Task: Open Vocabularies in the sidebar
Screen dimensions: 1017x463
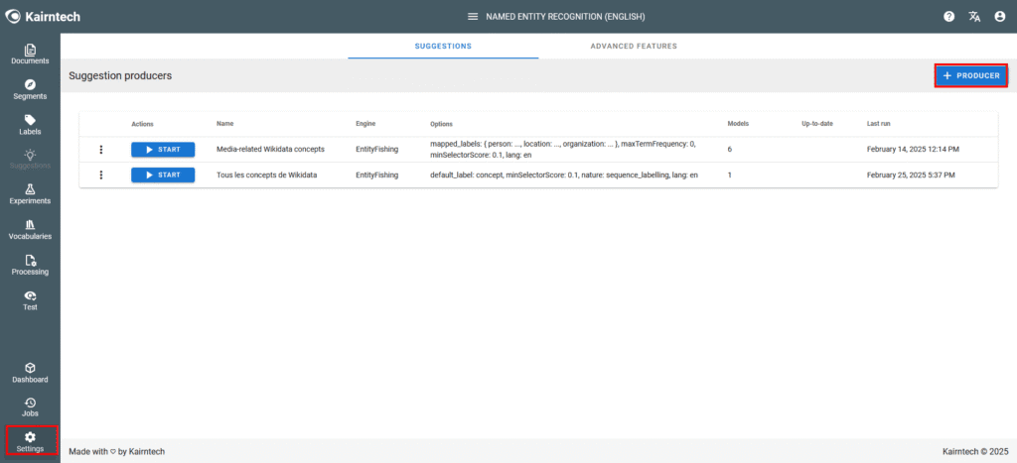Action: click(30, 229)
